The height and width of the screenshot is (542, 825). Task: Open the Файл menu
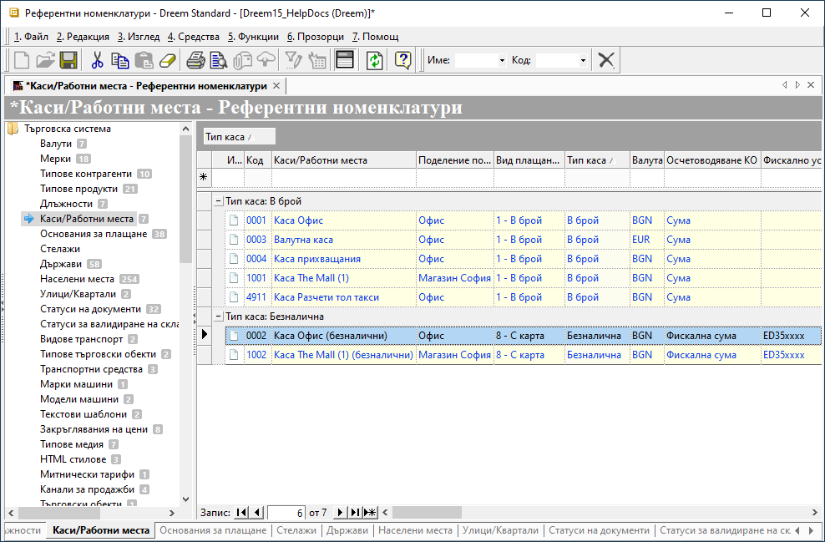(32, 37)
